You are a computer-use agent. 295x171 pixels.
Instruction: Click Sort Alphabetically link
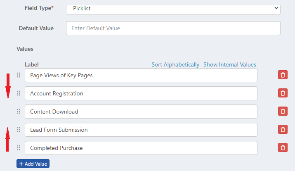pos(175,65)
